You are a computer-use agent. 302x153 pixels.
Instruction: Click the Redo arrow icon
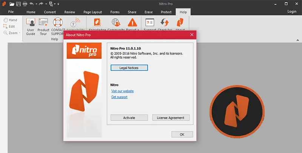click(x=41, y=4)
